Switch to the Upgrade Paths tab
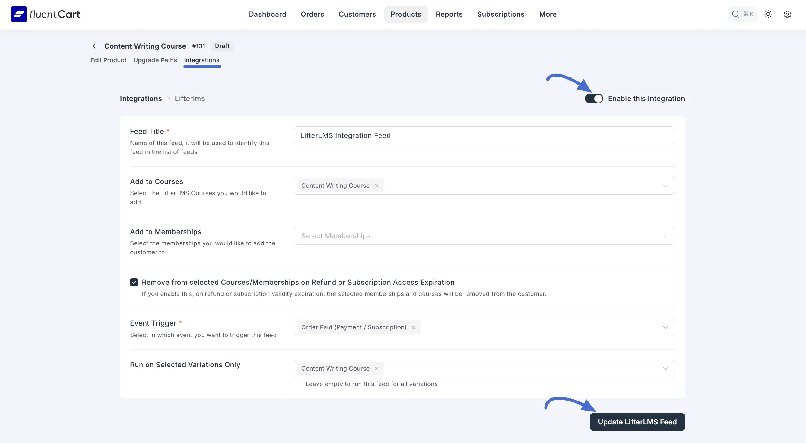Screen dimensions: 806x443 pos(155,60)
